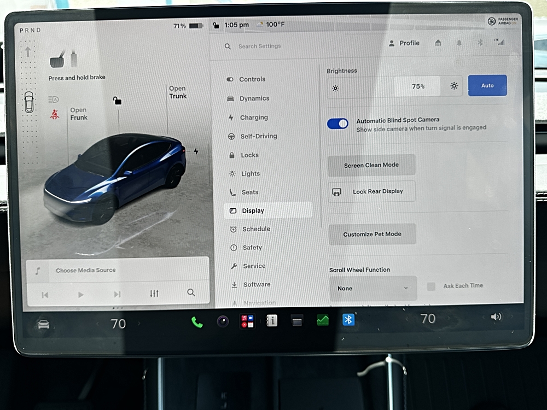
Task: Tap the low brightness sun icon
Action: tap(335, 88)
